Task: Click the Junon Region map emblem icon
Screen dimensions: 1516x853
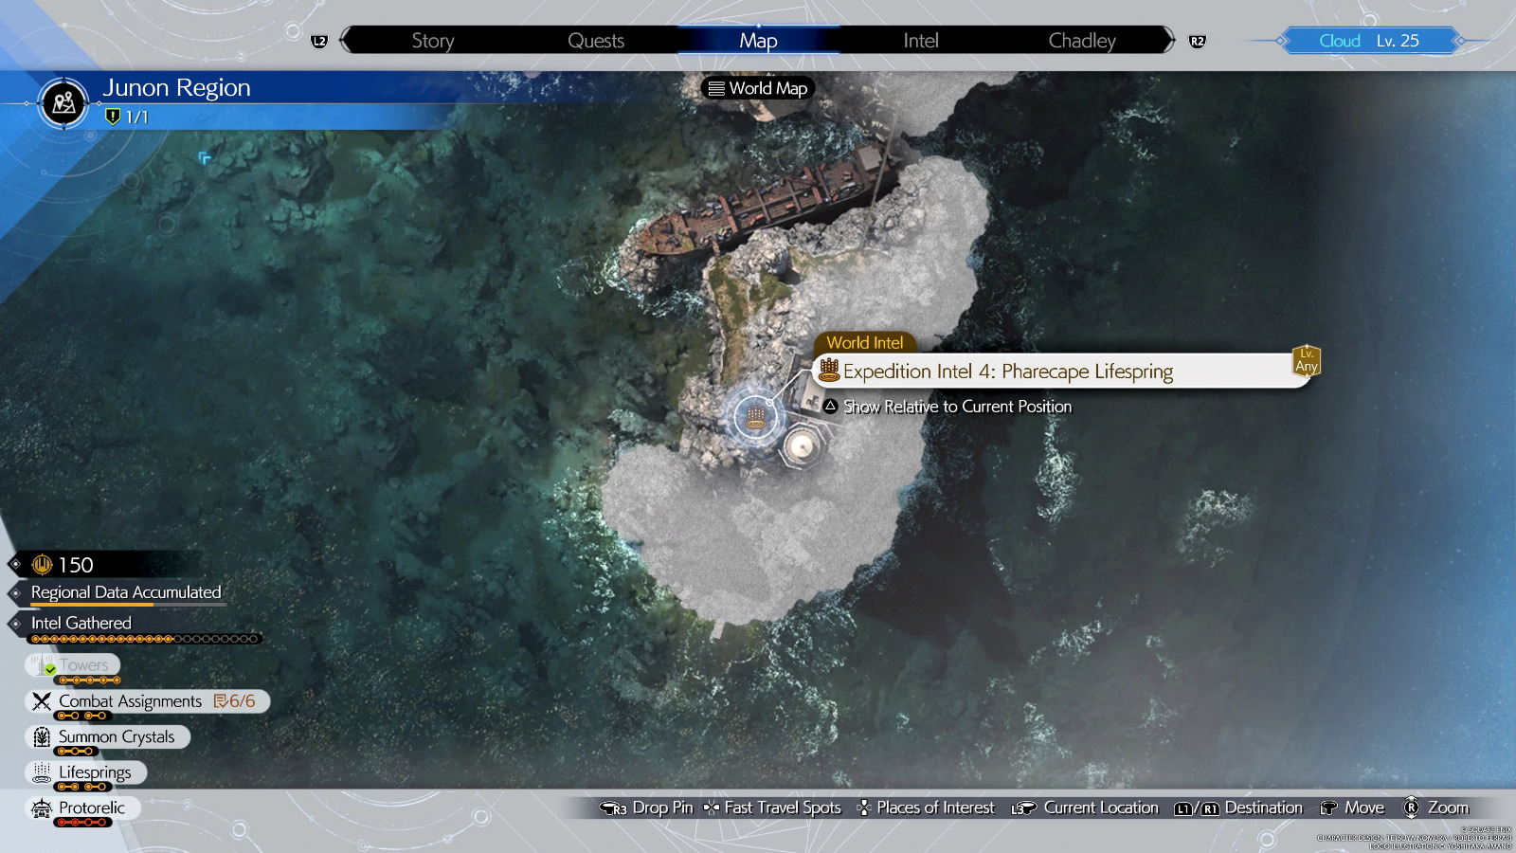Action: tap(64, 102)
